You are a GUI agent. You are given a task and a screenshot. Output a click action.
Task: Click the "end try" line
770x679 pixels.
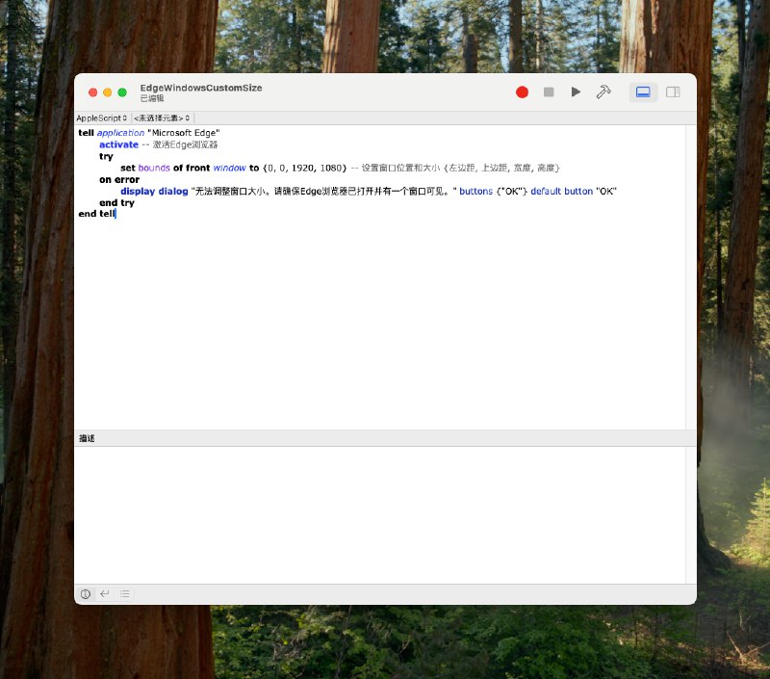[116, 203]
